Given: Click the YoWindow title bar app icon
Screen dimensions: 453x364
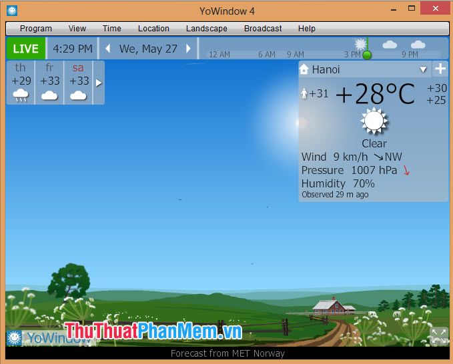Looking at the screenshot, I should pos(12,11).
